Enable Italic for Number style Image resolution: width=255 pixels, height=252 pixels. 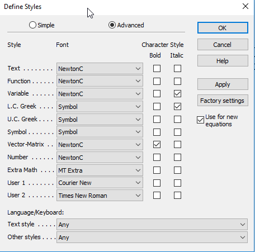coord(177,158)
